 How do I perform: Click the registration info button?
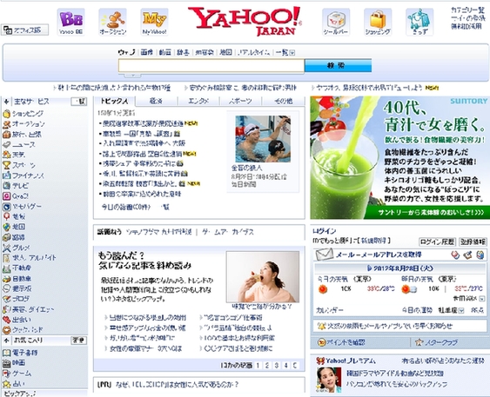pyautogui.click(x=473, y=242)
